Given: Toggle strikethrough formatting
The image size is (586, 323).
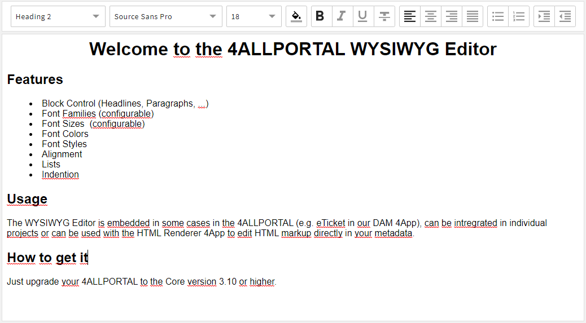Looking at the screenshot, I should click(384, 16).
